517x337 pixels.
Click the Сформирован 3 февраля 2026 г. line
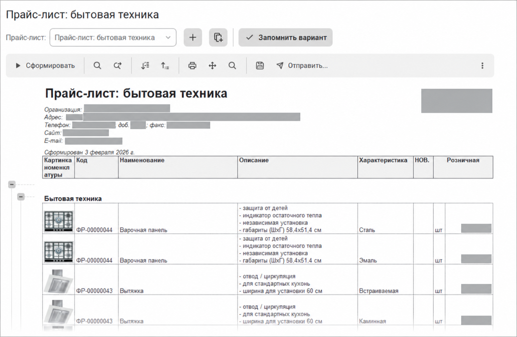[89, 152]
